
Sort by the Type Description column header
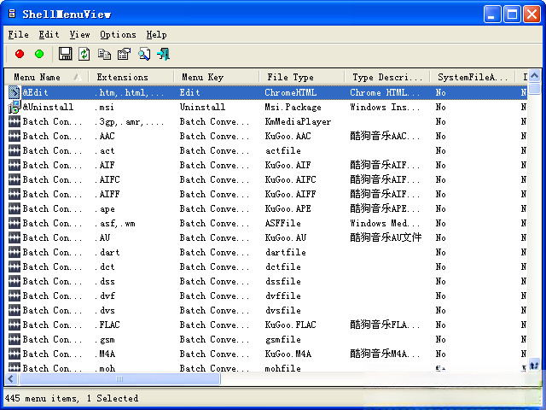tap(386, 77)
